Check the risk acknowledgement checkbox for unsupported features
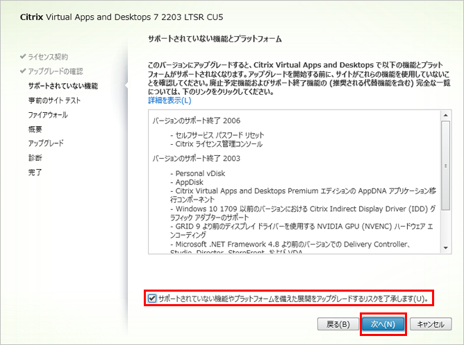The width and height of the screenshot is (464, 345). coord(152,299)
